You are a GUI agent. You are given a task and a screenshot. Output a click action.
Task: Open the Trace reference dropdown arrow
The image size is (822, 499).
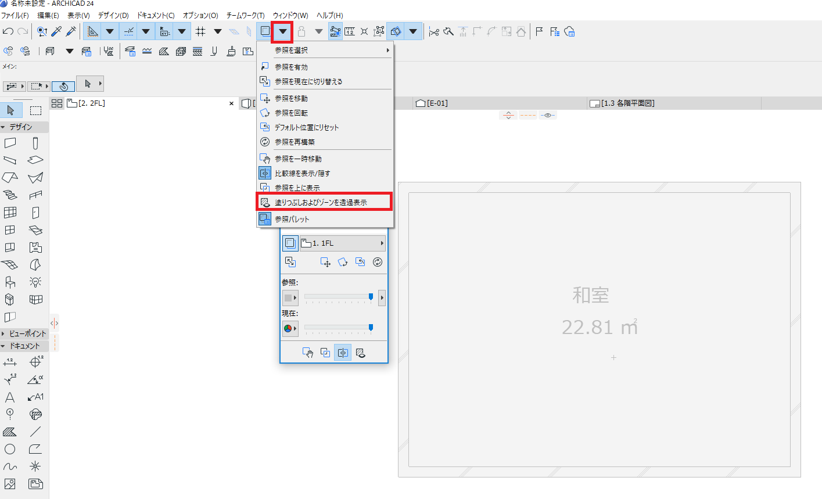click(282, 31)
